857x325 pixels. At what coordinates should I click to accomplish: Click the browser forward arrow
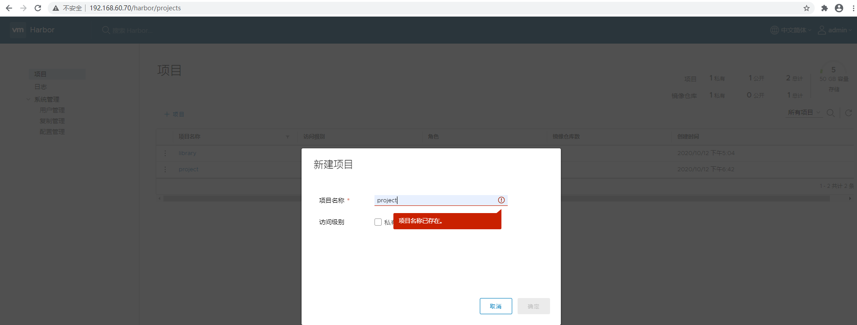point(23,8)
